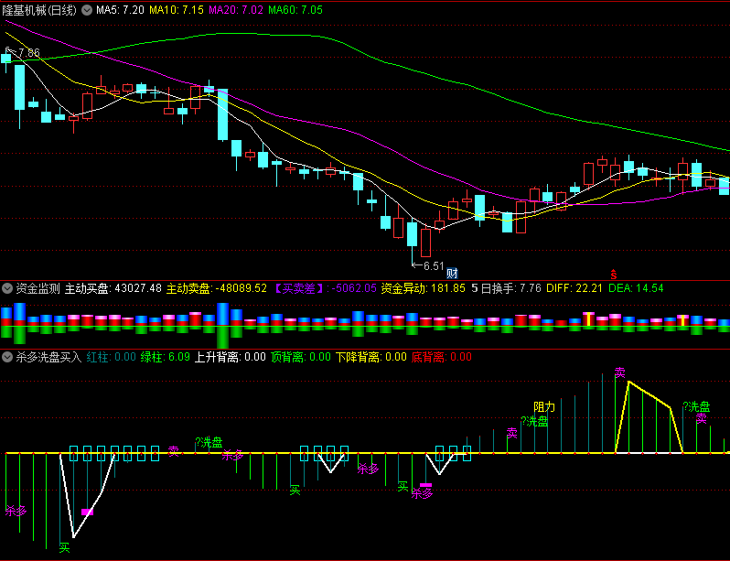Click DEA: 14.54 value
Viewport: 730px width, 561px height.
(636, 288)
